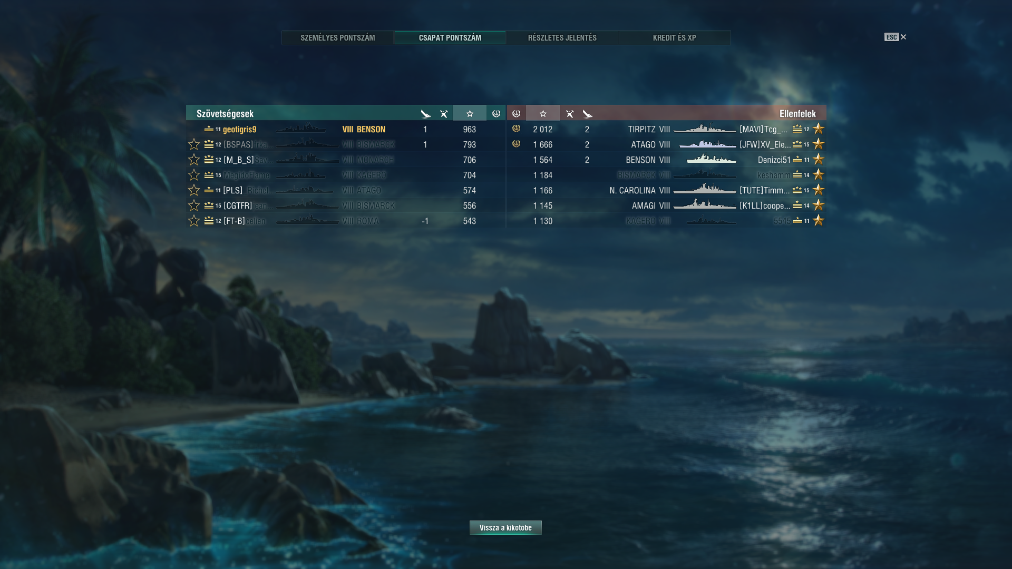This screenshot has height=569, width=1012.
Task: Select geotigris9 Benson player row
Action: pyautogui.click(x=346, y=129)
